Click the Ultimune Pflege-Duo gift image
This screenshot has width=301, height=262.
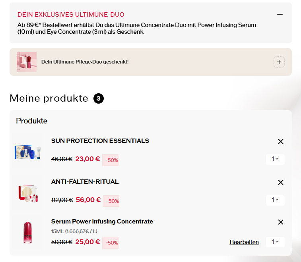click(x=27, y=62)
